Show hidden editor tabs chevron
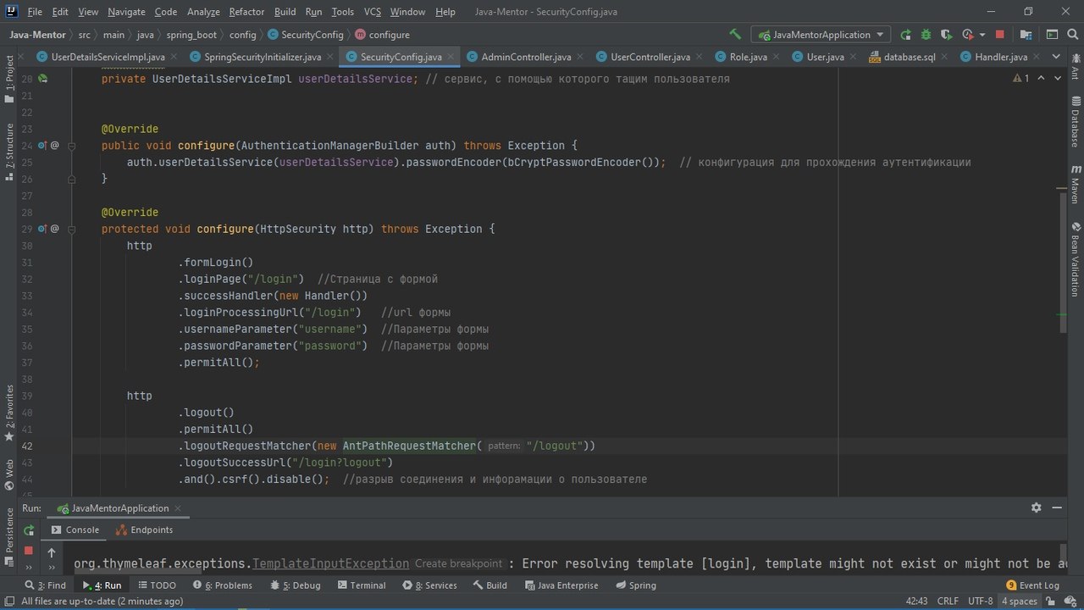The width and height of the screenshot is (1084, 610). pyautogui.click(x=1055, y=57)
